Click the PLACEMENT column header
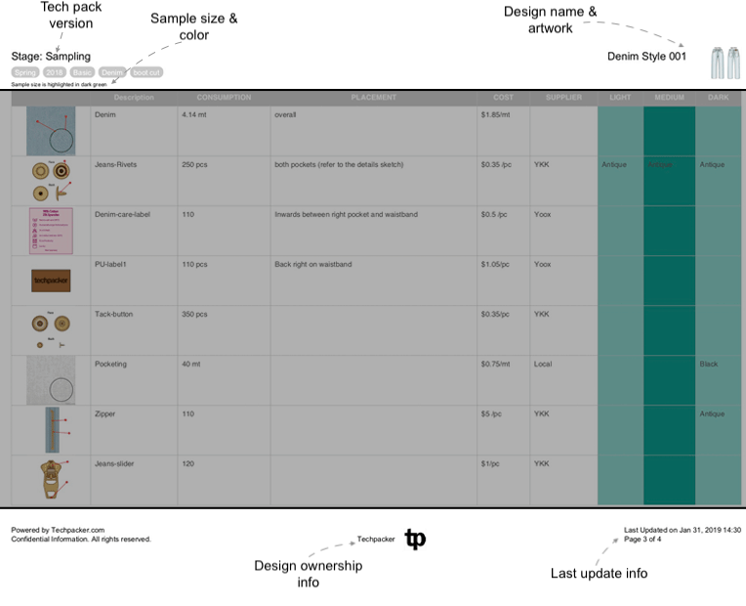Image resolution: width=746 pixels, height=606 pixels. (373, 97)
